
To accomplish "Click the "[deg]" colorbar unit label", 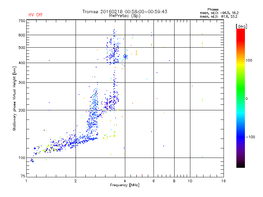I will point(241,26).
